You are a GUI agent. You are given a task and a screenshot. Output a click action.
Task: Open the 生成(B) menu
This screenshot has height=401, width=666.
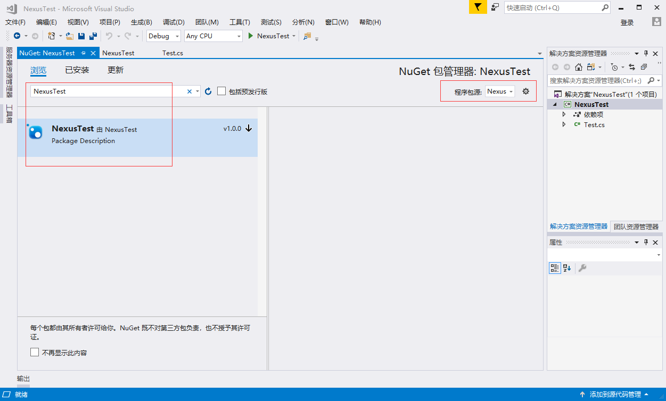[142, 22]
